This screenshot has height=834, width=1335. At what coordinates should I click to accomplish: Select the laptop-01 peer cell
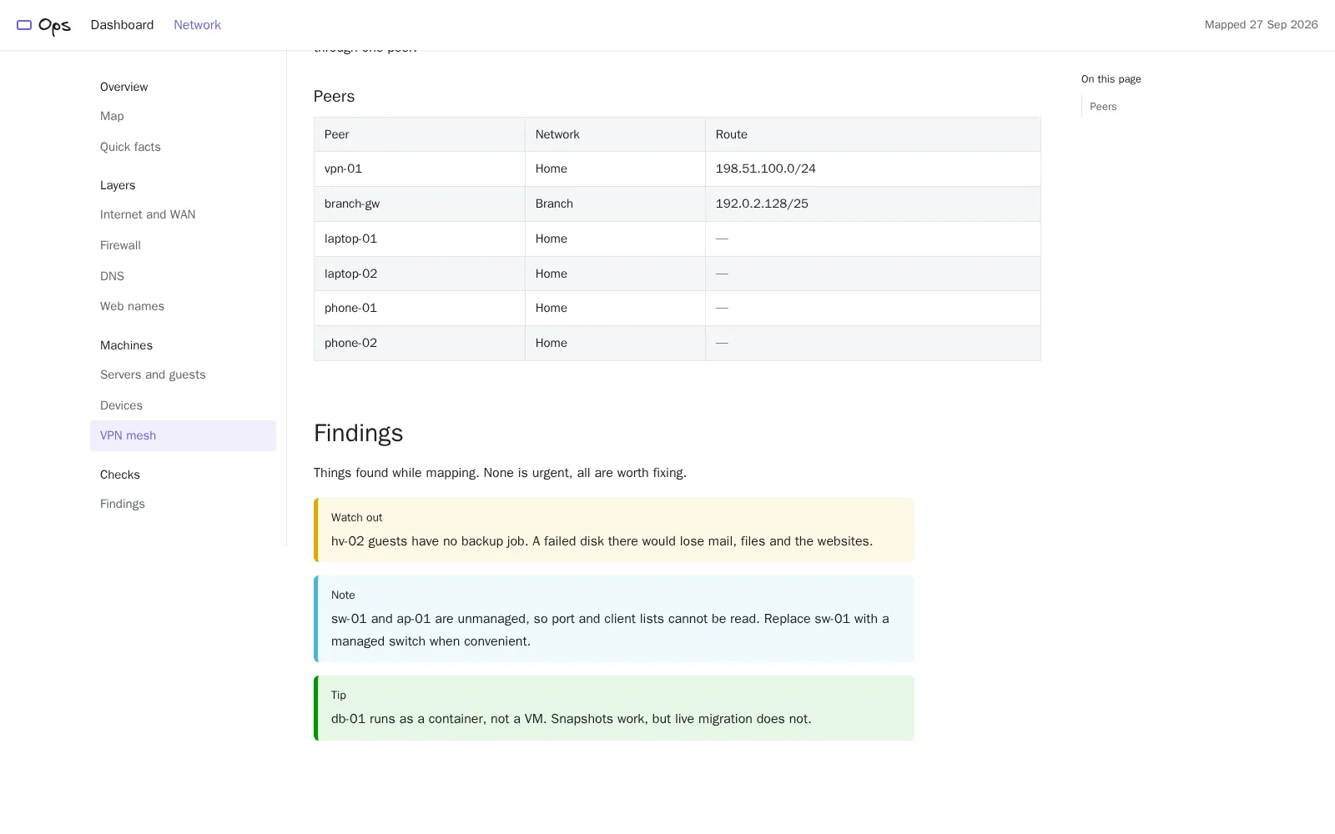[x=420, y=239]
